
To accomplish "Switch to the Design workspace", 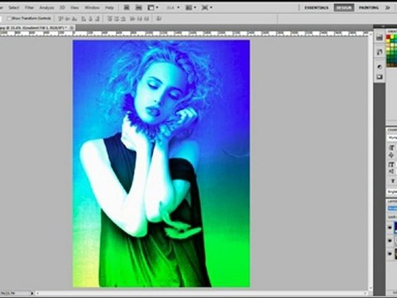I will 344,7.
